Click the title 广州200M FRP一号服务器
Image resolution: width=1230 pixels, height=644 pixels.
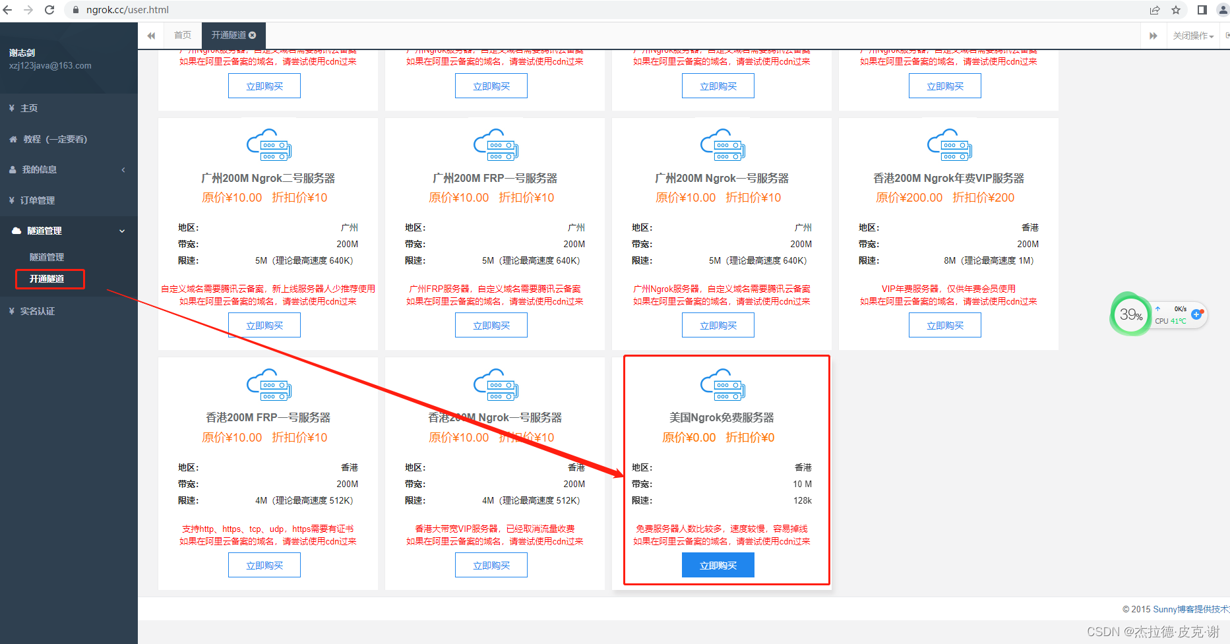495,178
